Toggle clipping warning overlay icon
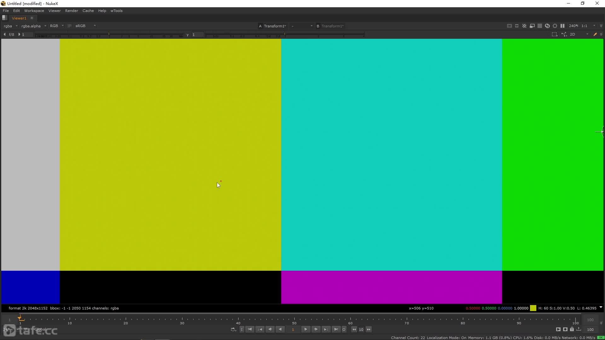605x340 pixels. coord(509,26)
